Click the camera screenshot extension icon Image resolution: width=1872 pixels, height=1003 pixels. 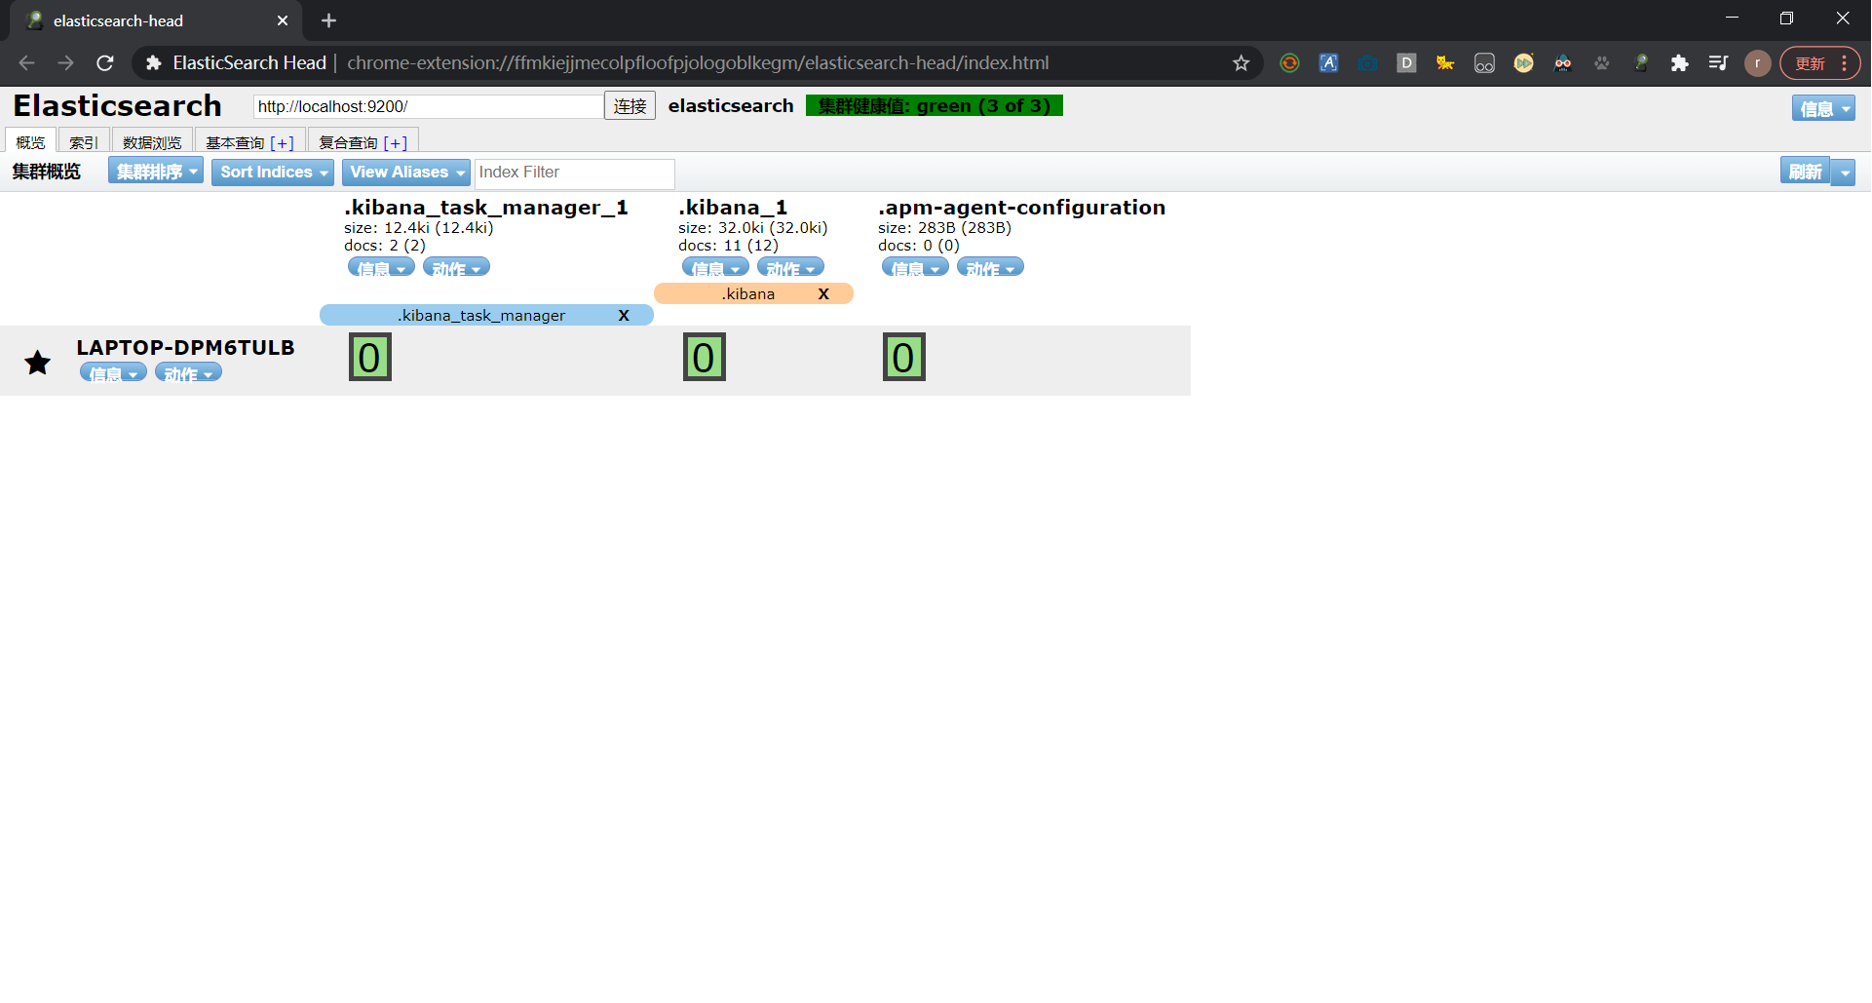(1367, 63)
